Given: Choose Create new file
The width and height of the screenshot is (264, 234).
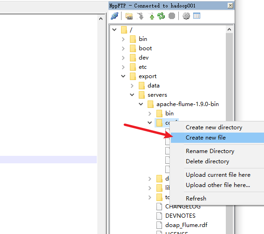Looking at the screenshot, I should pos(217,138).
